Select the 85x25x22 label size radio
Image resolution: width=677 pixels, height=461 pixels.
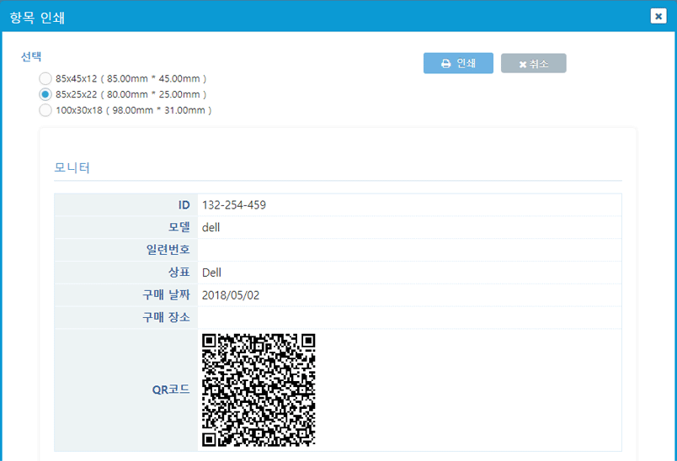45,94
